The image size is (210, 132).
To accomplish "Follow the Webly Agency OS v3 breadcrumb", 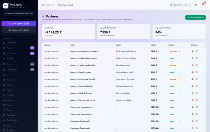I will [x=65, y=5].
